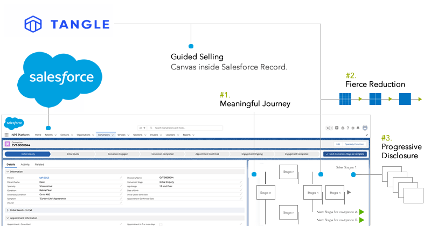Click the Specialty Condition button
Viewport: 431px width, 226px height.
354,144
